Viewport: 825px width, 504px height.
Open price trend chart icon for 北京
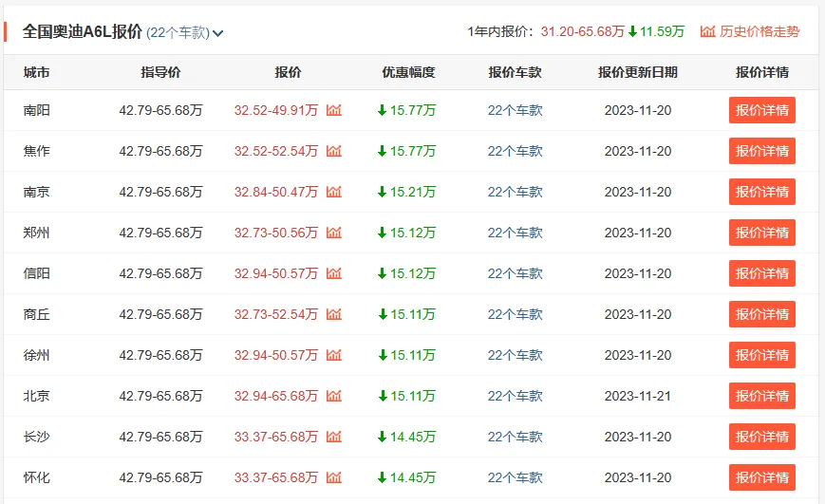[333, 396]
